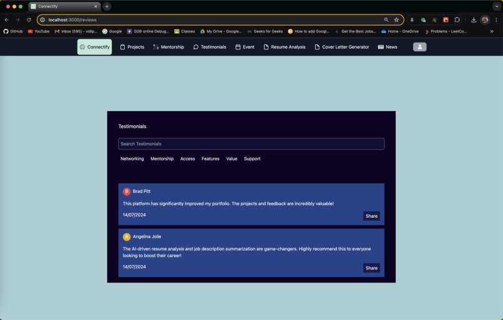The height and width of the screenshot is (320, 503).
Task: Open the GitHub bookmark
Action: (x=13, y=31)
